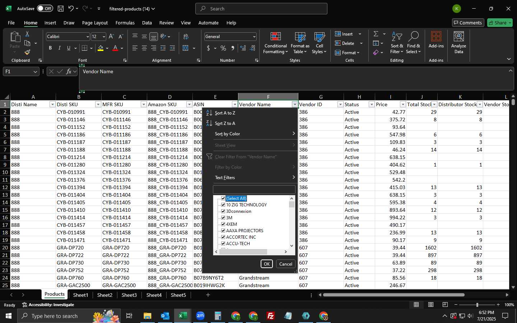Open Add-ins button
The height and width of the screenshot is (323, 517).
pyautogui.click(x=436, y=40)
